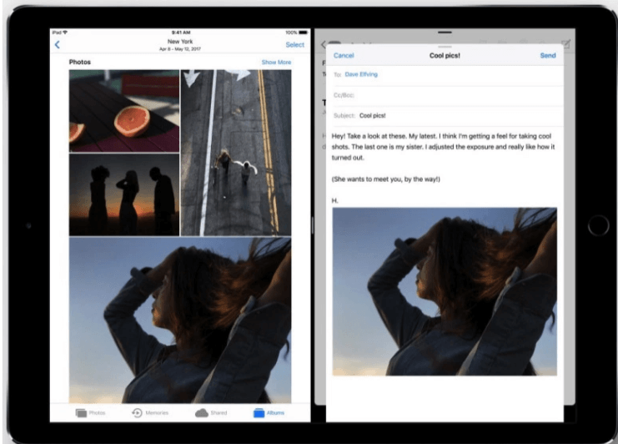Click Select in the Photos header
The height and width of the screenshot is (444, 618).
pos(294,44)
